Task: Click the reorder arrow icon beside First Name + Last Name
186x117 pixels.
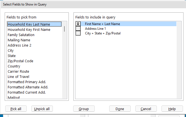Action: point(78,24)
